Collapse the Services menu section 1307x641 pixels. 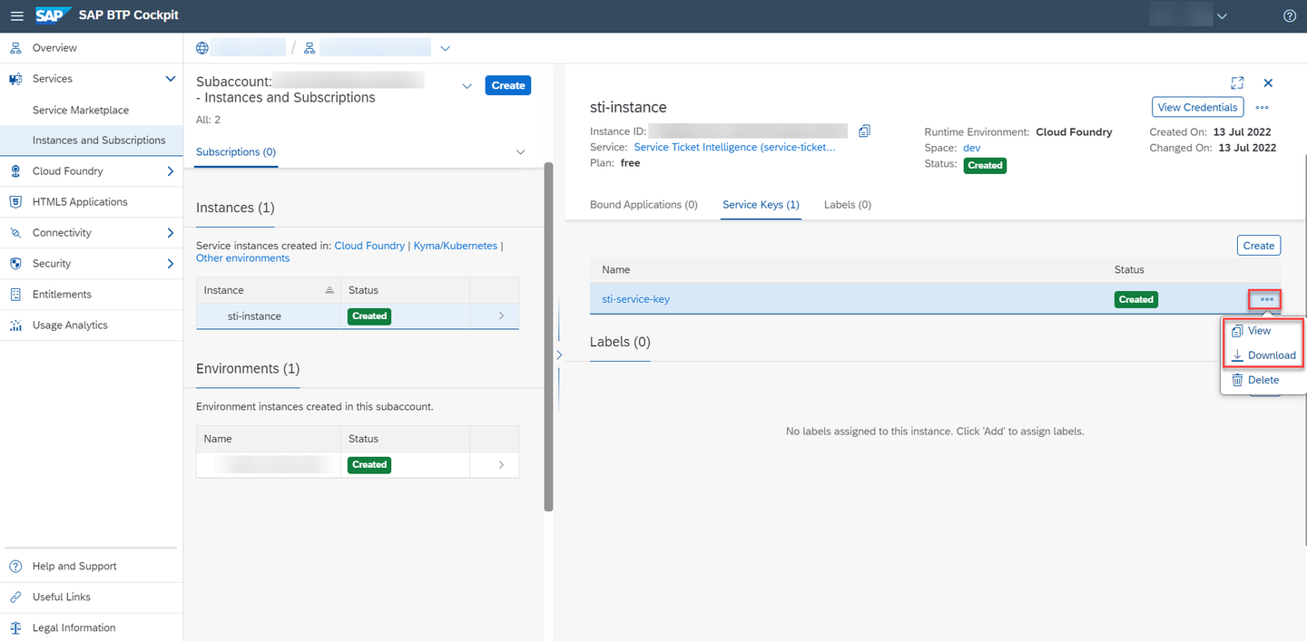click(171, 79)
